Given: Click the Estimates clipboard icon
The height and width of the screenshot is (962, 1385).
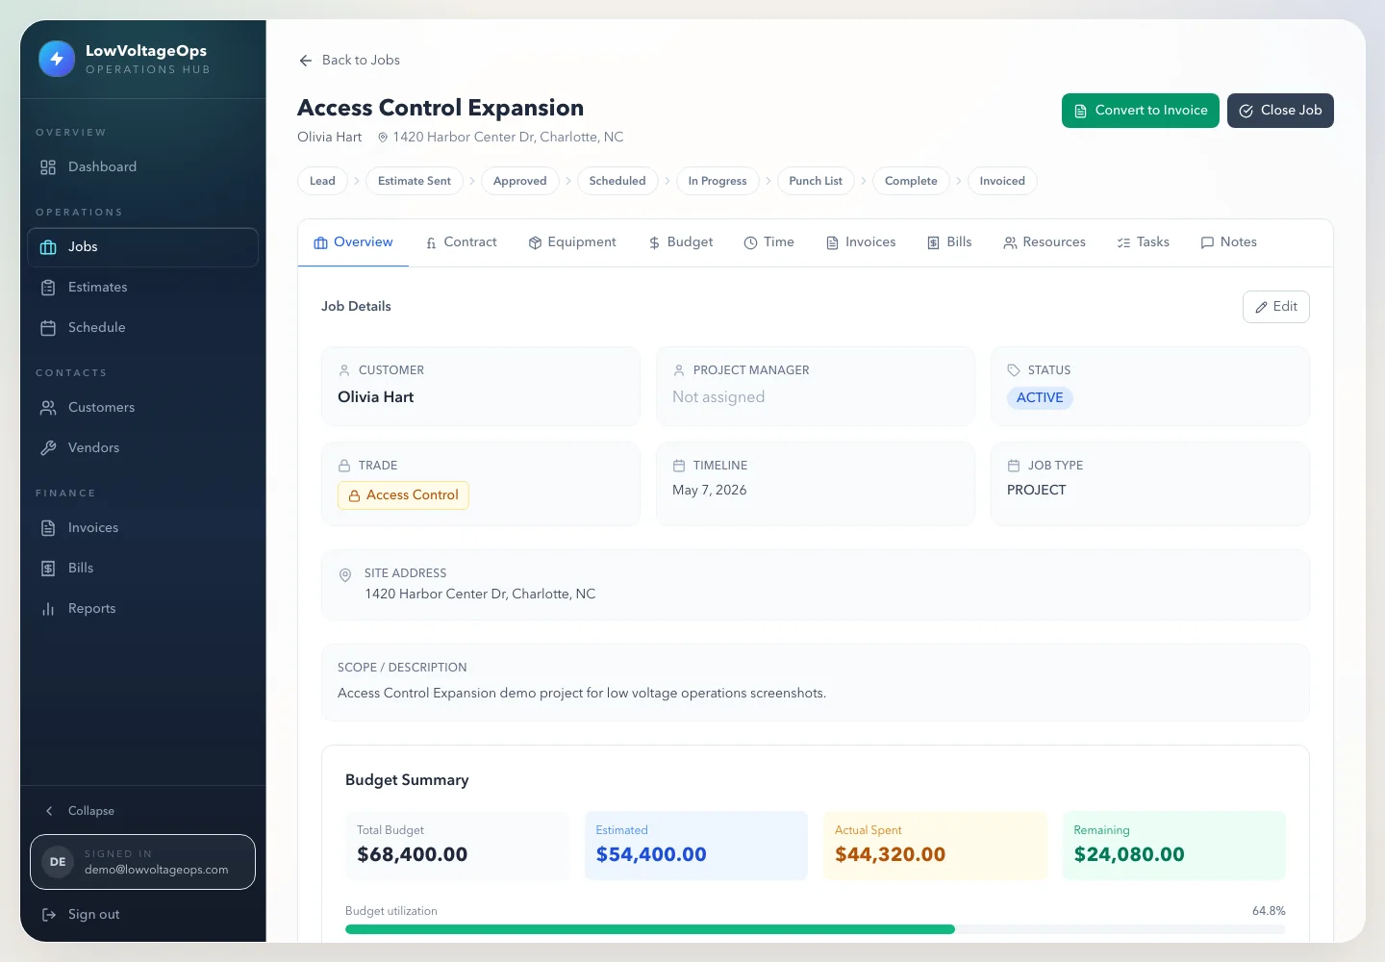Looking at the screenshot, I should tap(48, 288).
